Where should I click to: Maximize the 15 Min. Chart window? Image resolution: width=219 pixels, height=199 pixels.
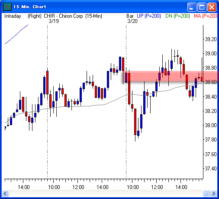pyautogui.click(x=202, y=7)
